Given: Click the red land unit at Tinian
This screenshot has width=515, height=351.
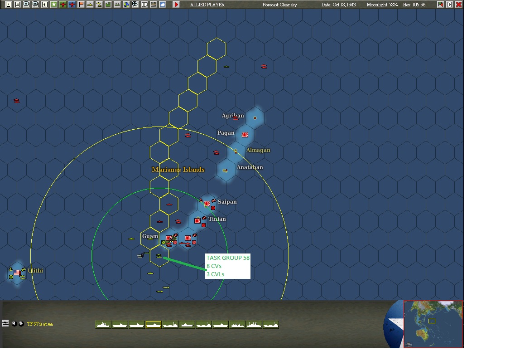Looking at the screenshot, I should coord(204,225).
